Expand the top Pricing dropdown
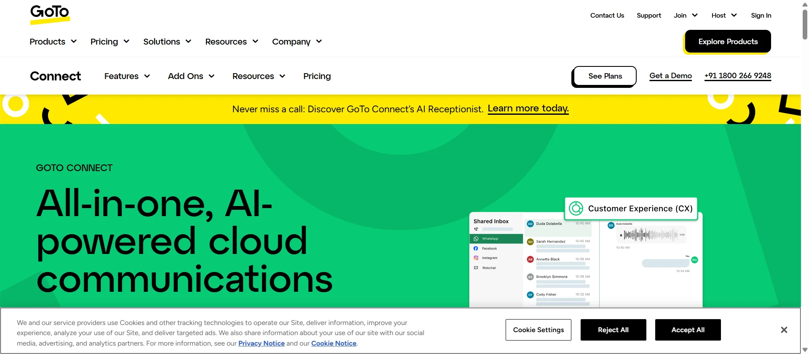809x354 pixels. click(110, 42)
